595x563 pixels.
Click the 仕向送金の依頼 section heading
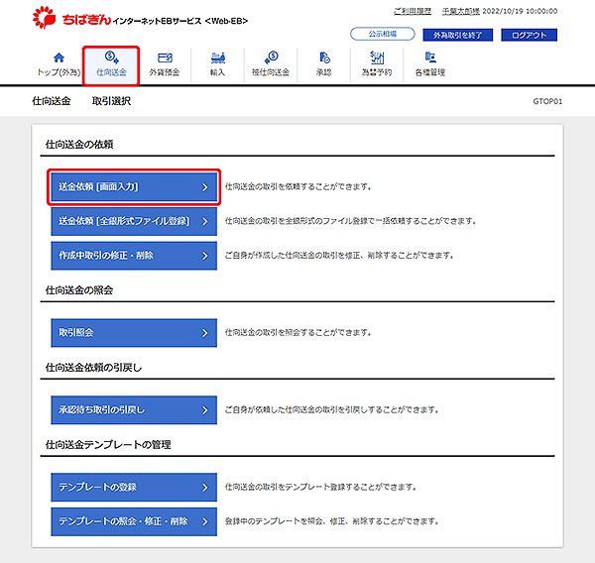pyautogui.click(x=79, y=145)
